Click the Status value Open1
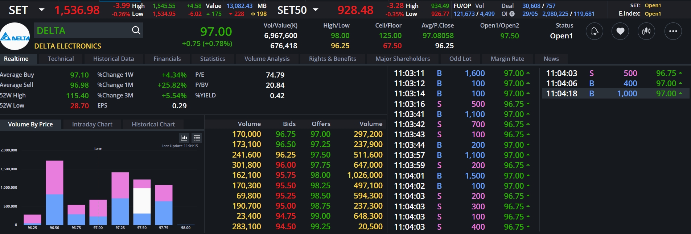The width and height of the screenshot is (691, 234). tap(561, 36)
